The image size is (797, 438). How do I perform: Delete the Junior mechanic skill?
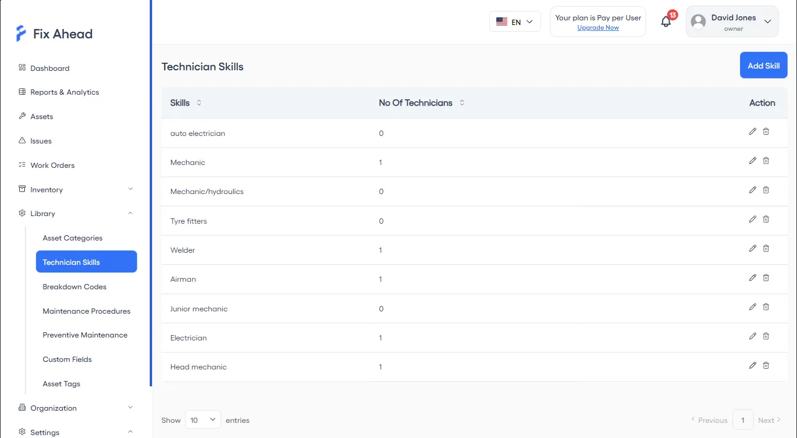tap(766, 307)
